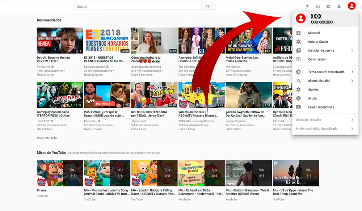
Task: Open Mi mix playlist thumbnail
Action: 60,173
